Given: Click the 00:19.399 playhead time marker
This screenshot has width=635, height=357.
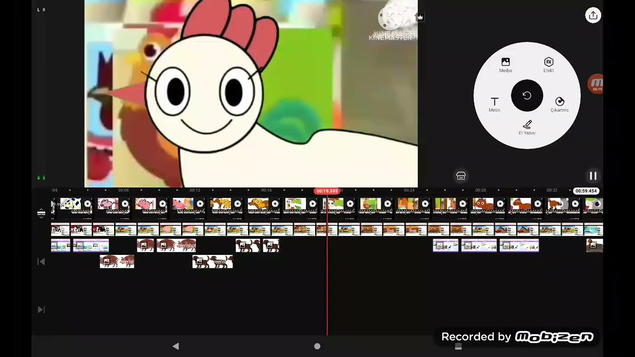Looking at the screenshot, I should 327,191.
